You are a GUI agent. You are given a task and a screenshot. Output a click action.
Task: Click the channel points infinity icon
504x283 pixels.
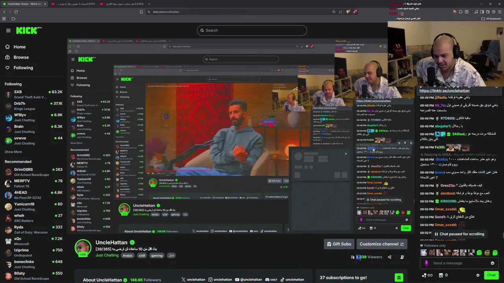[x=427, y=275]
